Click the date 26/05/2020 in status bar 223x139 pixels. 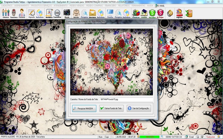[x=121, y=137]
